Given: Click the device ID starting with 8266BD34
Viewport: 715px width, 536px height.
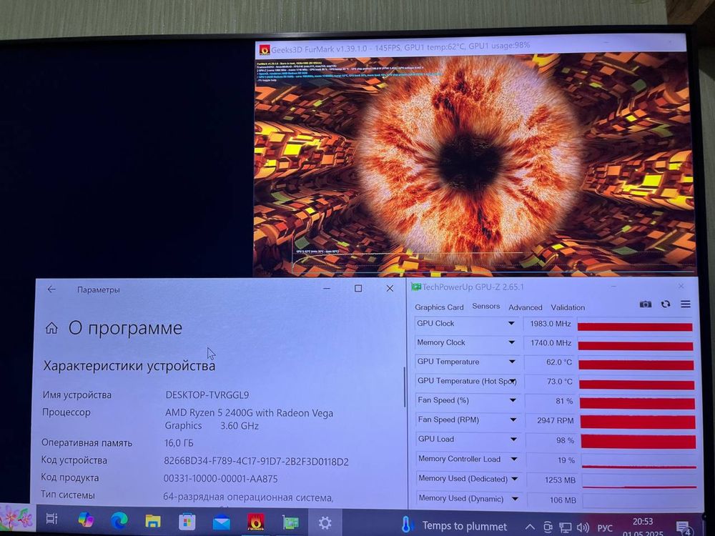Looking at the screenshot, I should pos(256,461).
